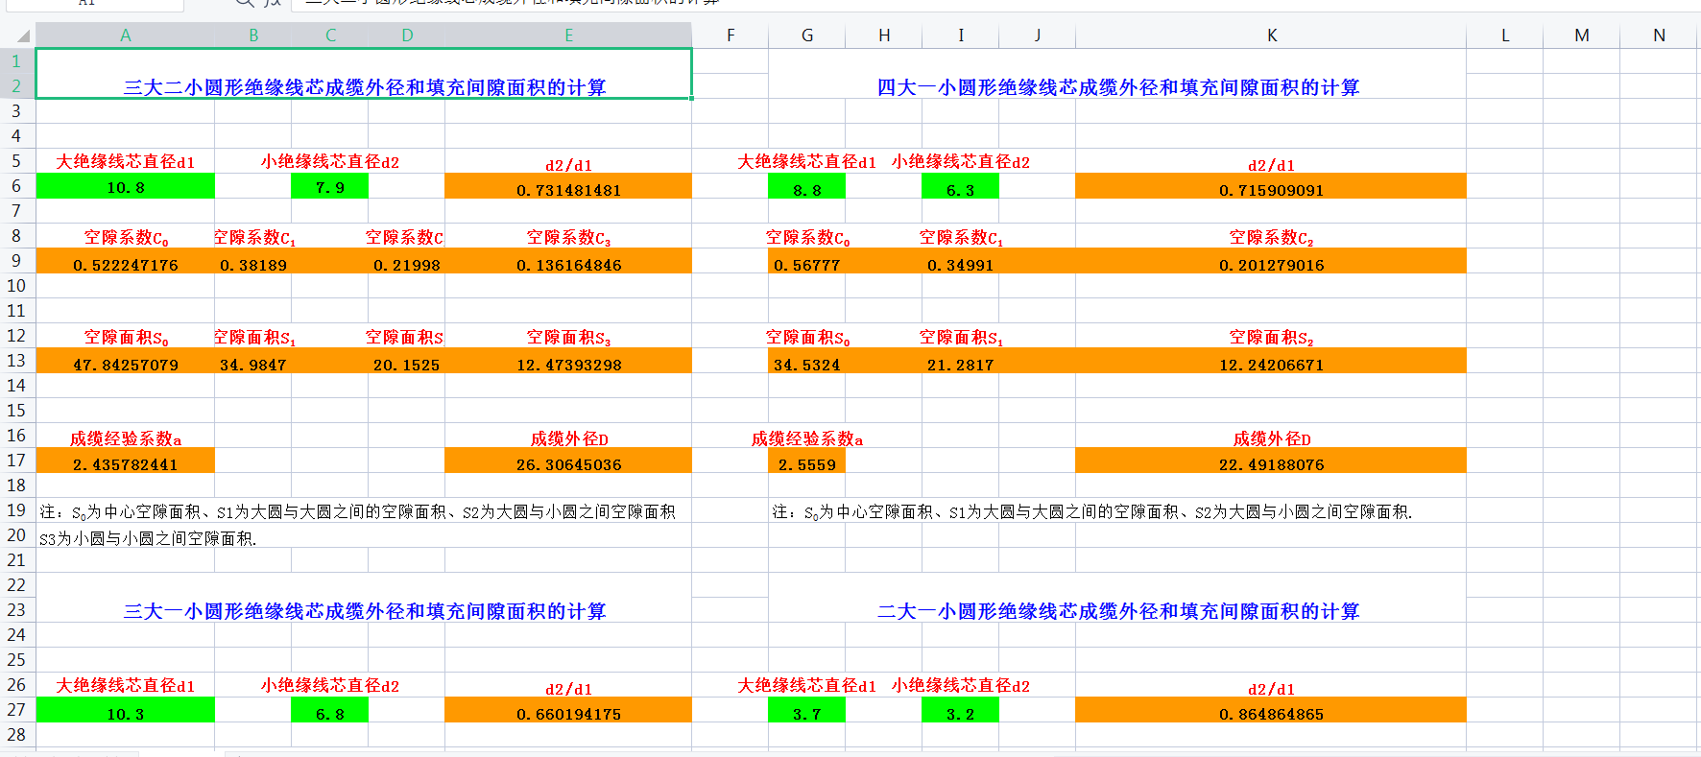Click the 四大一小 calculation title
The width and height of the screenshot is (1701, 757).
pos(1117,87)
